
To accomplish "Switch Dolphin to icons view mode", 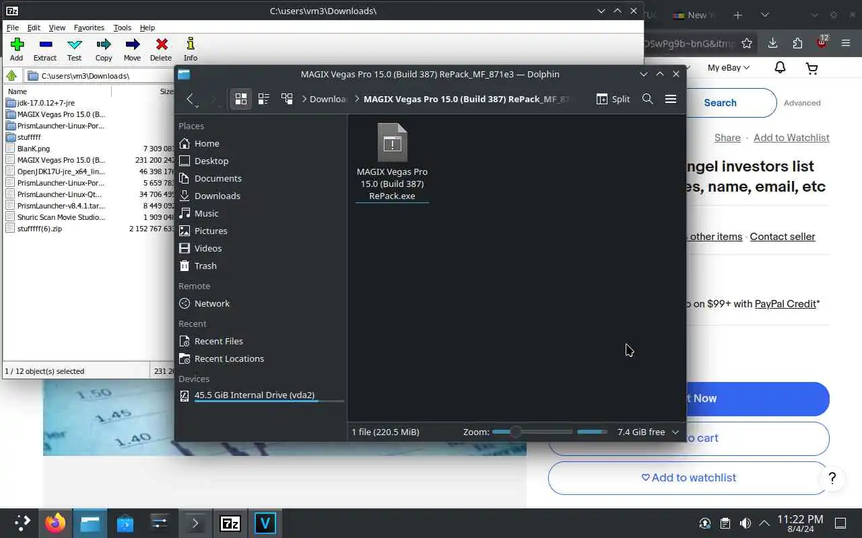I will [241, 99].
